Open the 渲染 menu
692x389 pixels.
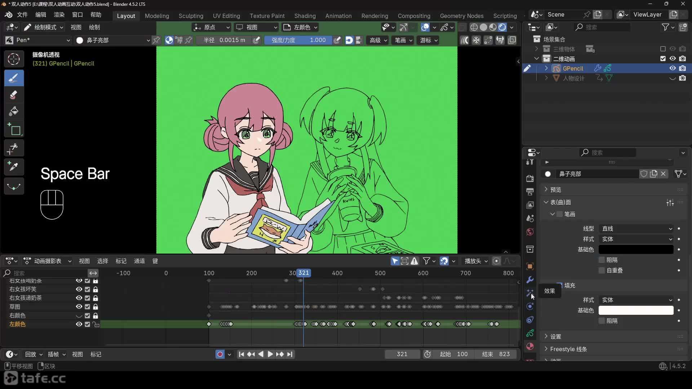click(x=59, y=15)
